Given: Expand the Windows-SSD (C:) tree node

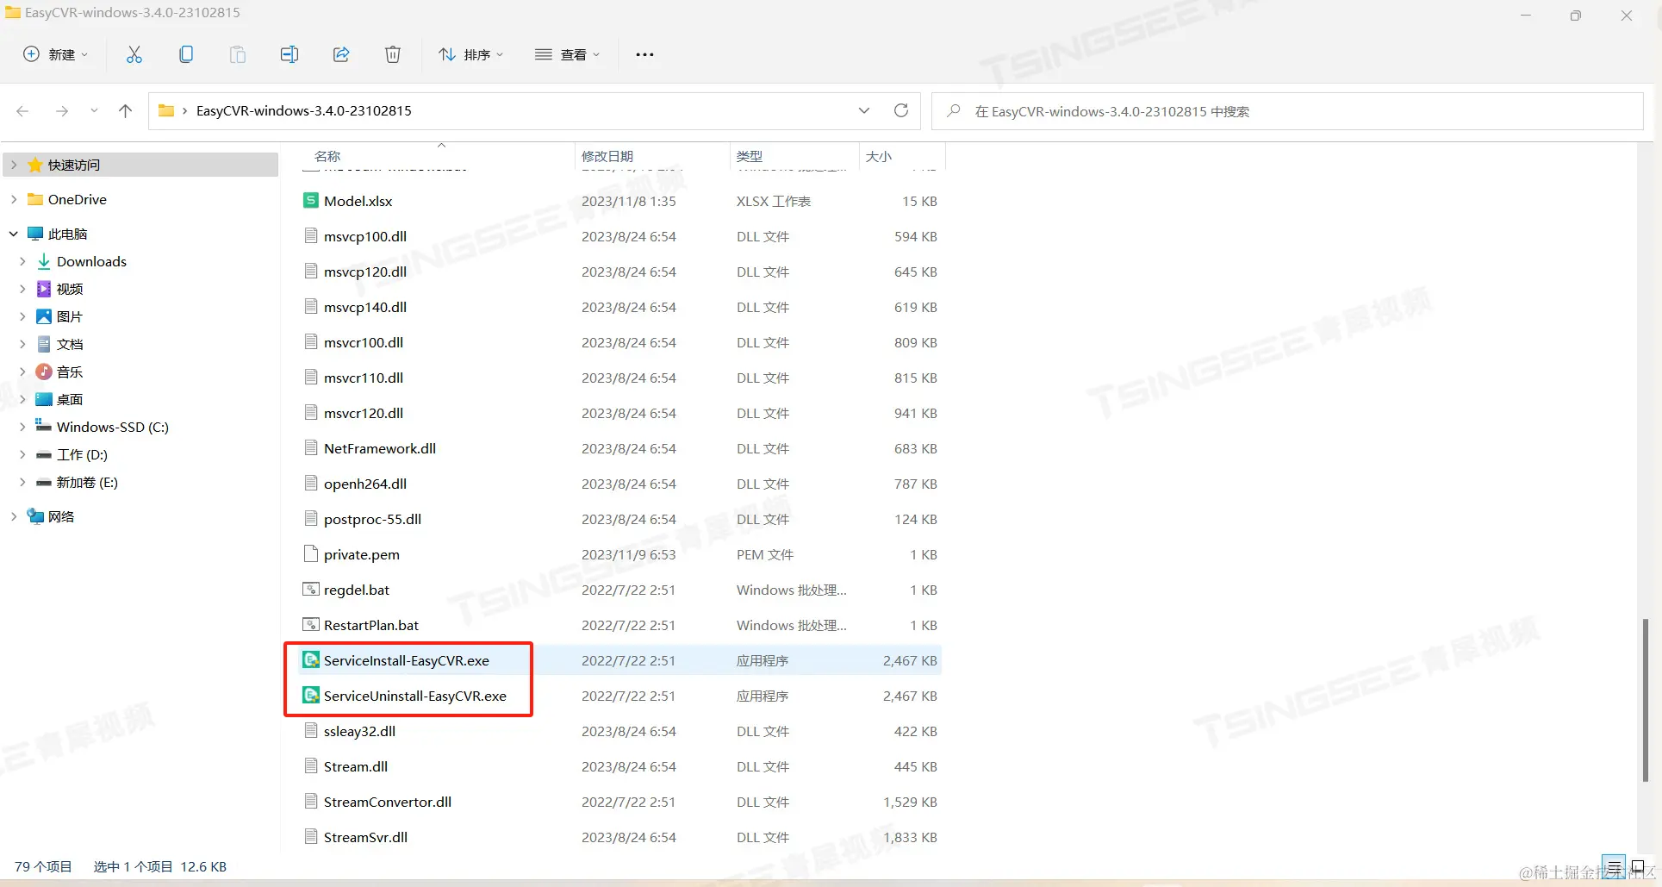Looking at the screenshot, I should coord(22,427).
